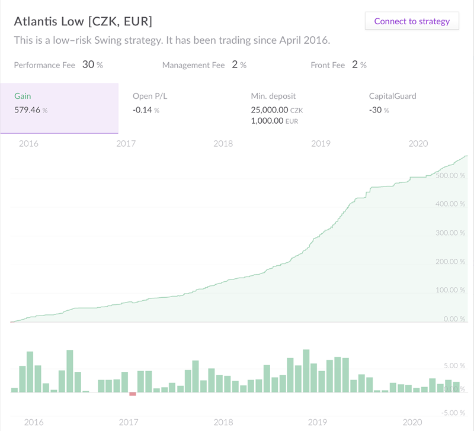Click the Connect to strategy button
474x431 pixels.
[412, 21]
